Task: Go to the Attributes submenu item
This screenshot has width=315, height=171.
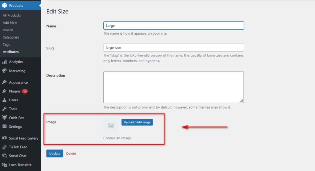Action: (11, 52)
